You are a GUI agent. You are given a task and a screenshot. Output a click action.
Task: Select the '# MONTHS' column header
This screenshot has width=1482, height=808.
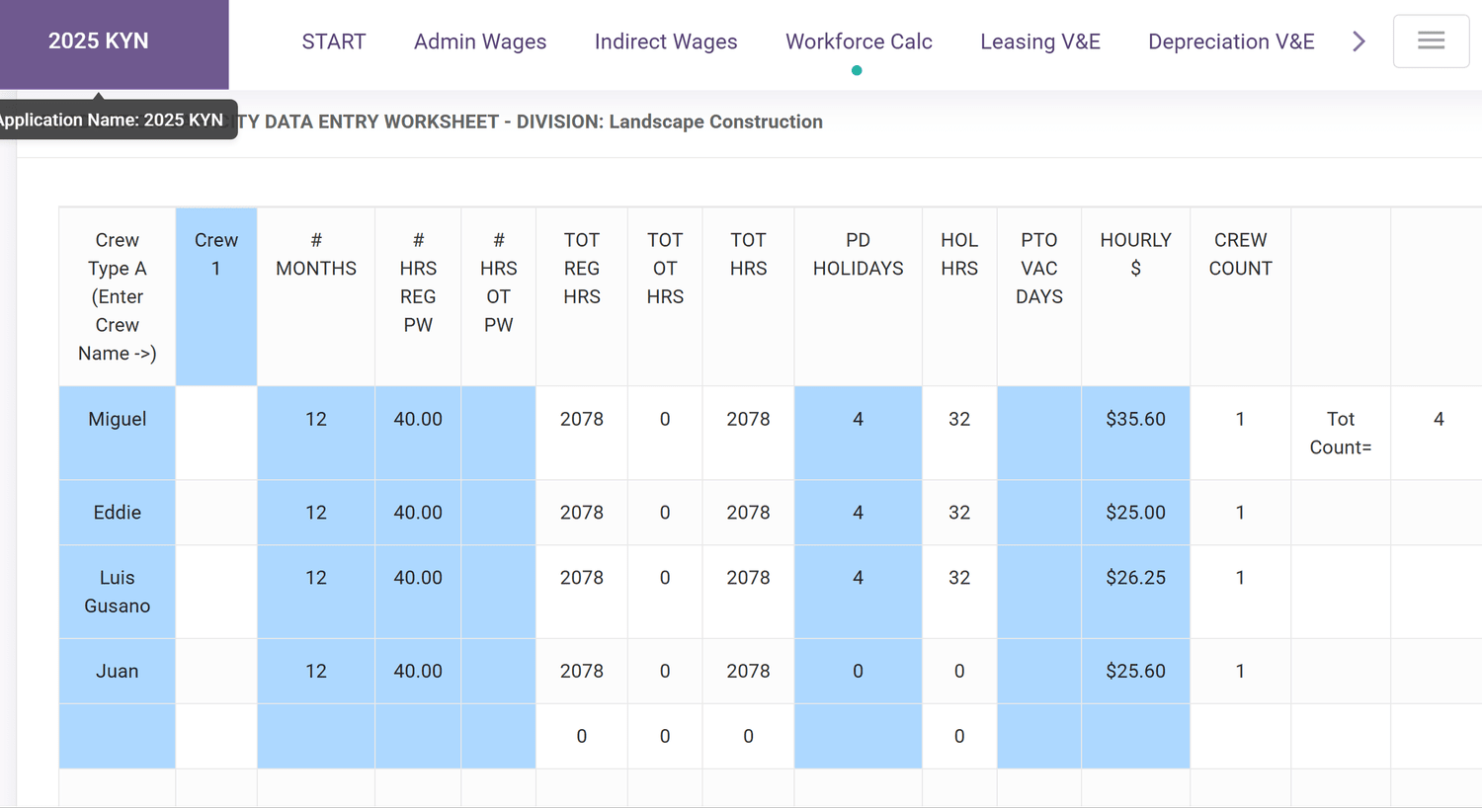point(316,296)
